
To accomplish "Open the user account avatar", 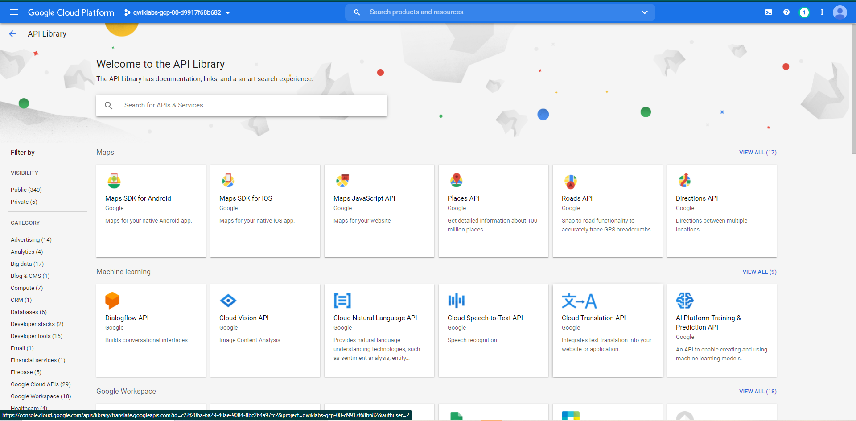I will point(840,12).
